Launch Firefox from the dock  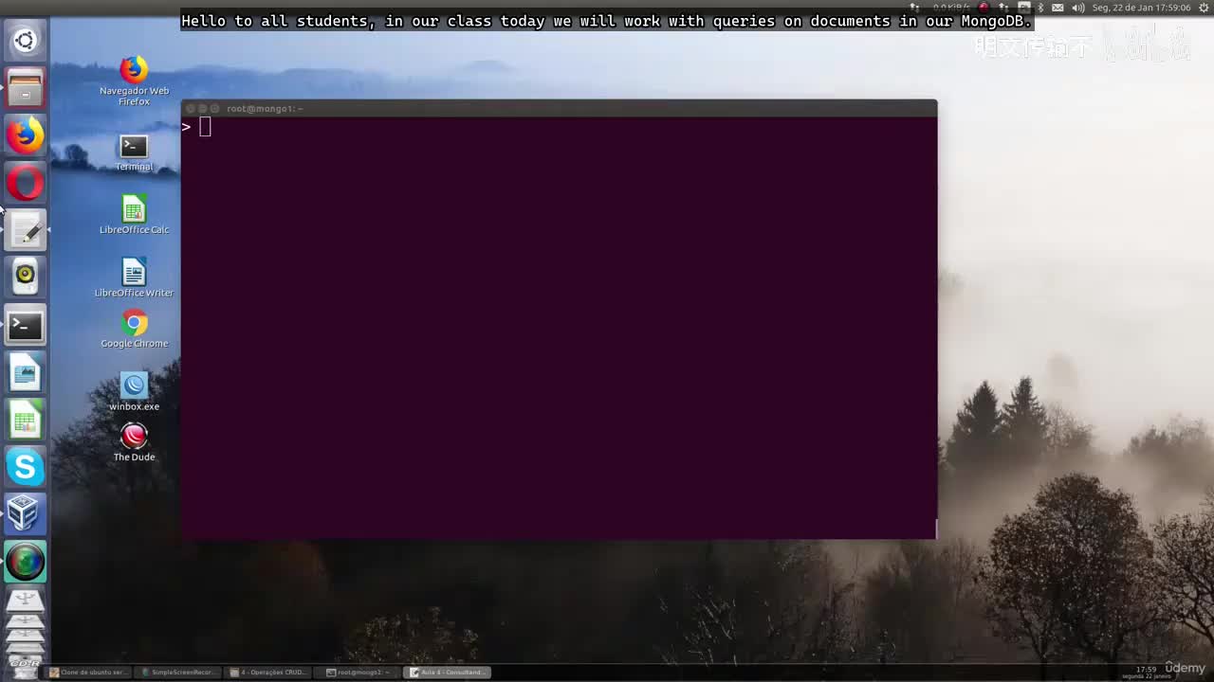tap(25, 135)
